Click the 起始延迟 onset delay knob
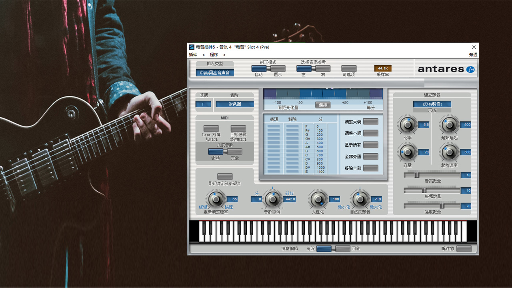 pos(449,125)
